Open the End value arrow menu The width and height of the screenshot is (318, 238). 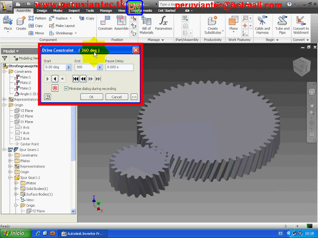(x=99, y=67)
